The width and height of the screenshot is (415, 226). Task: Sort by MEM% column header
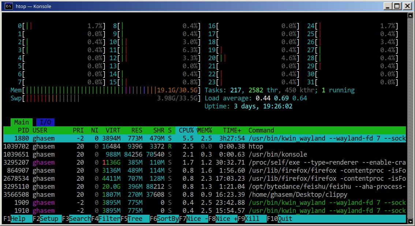coord(205,130)
